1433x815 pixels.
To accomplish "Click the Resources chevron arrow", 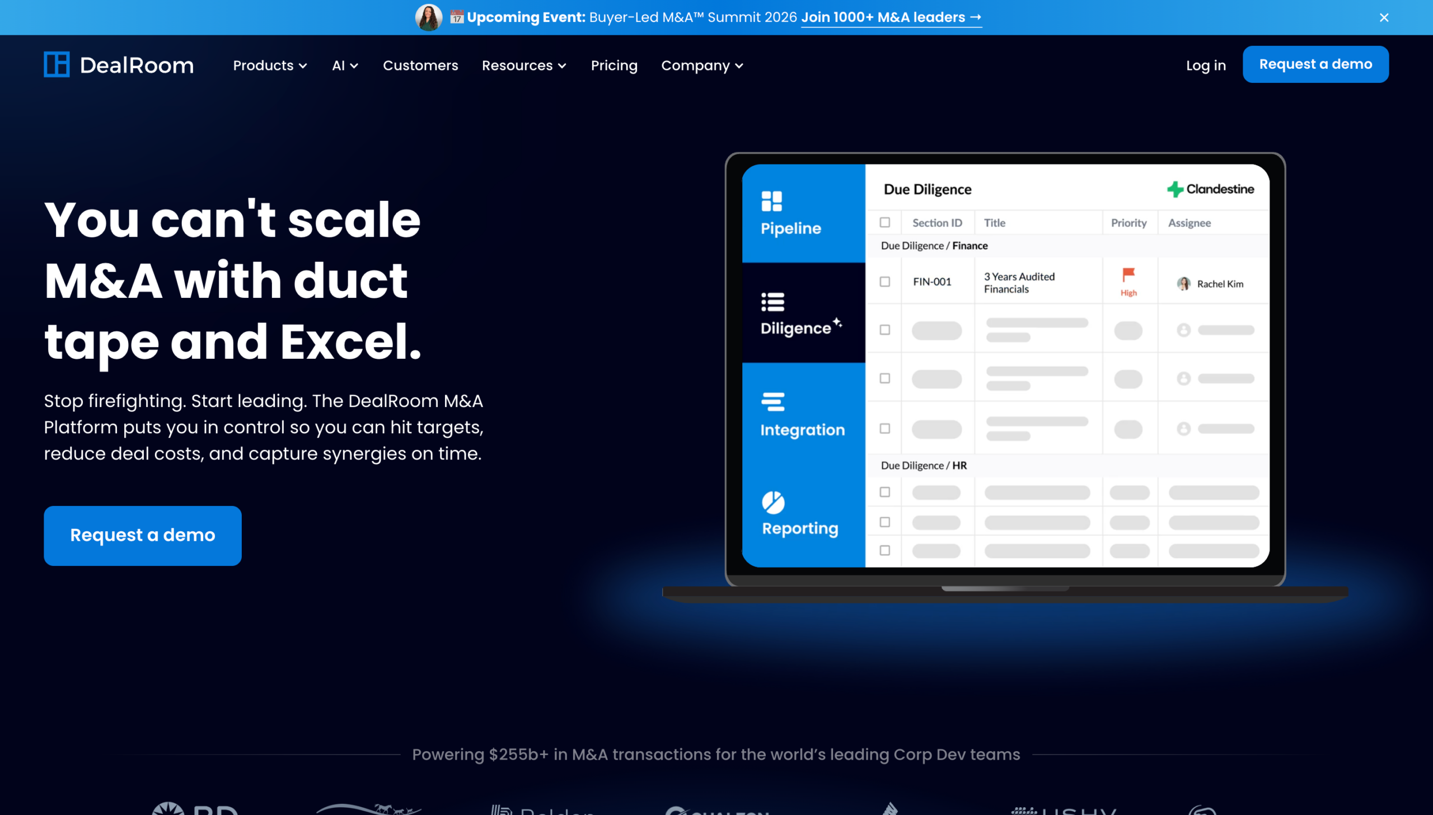I will [562, 66].
